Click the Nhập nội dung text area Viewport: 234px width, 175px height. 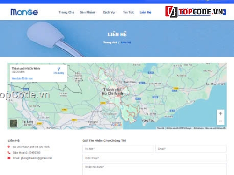[x=154, y=169]
